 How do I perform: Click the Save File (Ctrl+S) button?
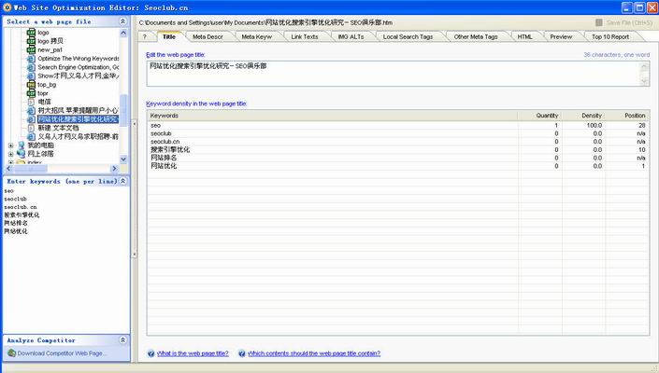(x=623, y=22)
